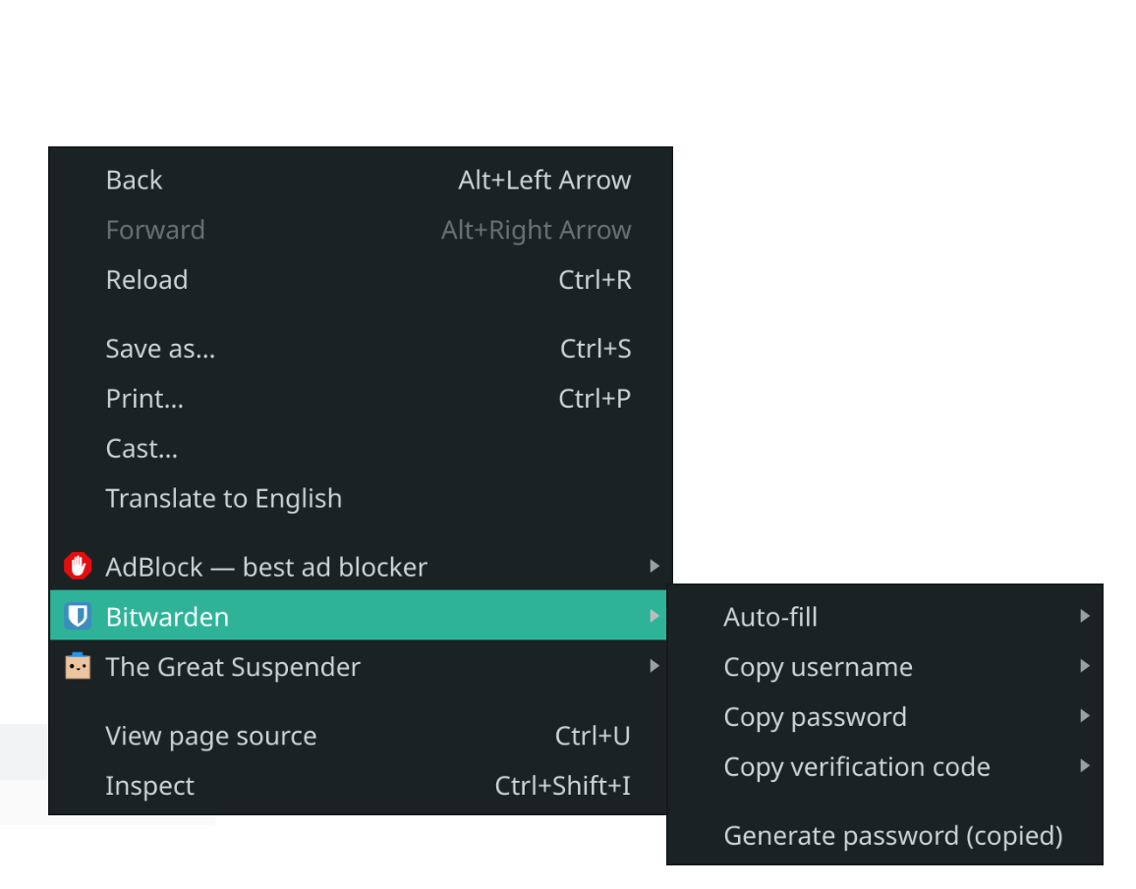Click the AdBlock red hand icon
The width and height of the screenshot is (1136, 889).
[78, 566]
